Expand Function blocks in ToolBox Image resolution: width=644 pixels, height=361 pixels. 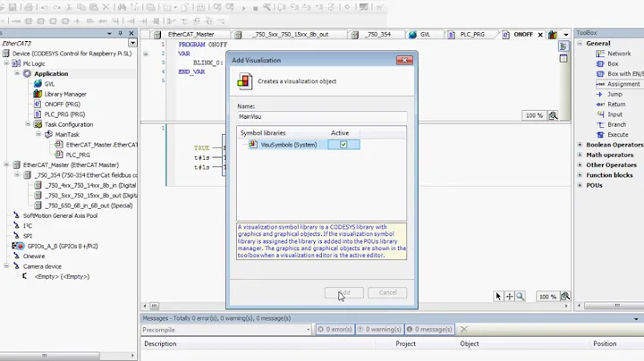tap(580, 175)
